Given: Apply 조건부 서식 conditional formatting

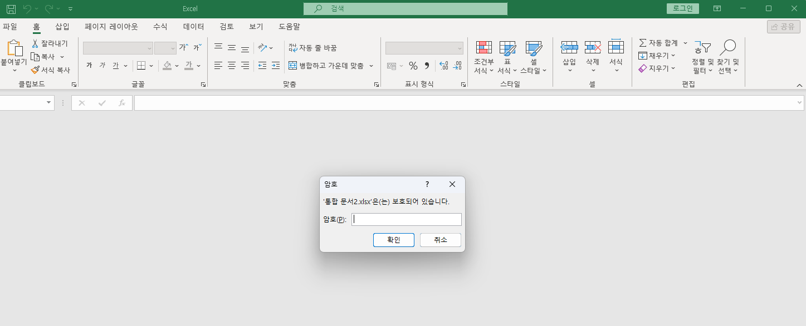Looking at the screenshot, I should [x=483, y=56].
